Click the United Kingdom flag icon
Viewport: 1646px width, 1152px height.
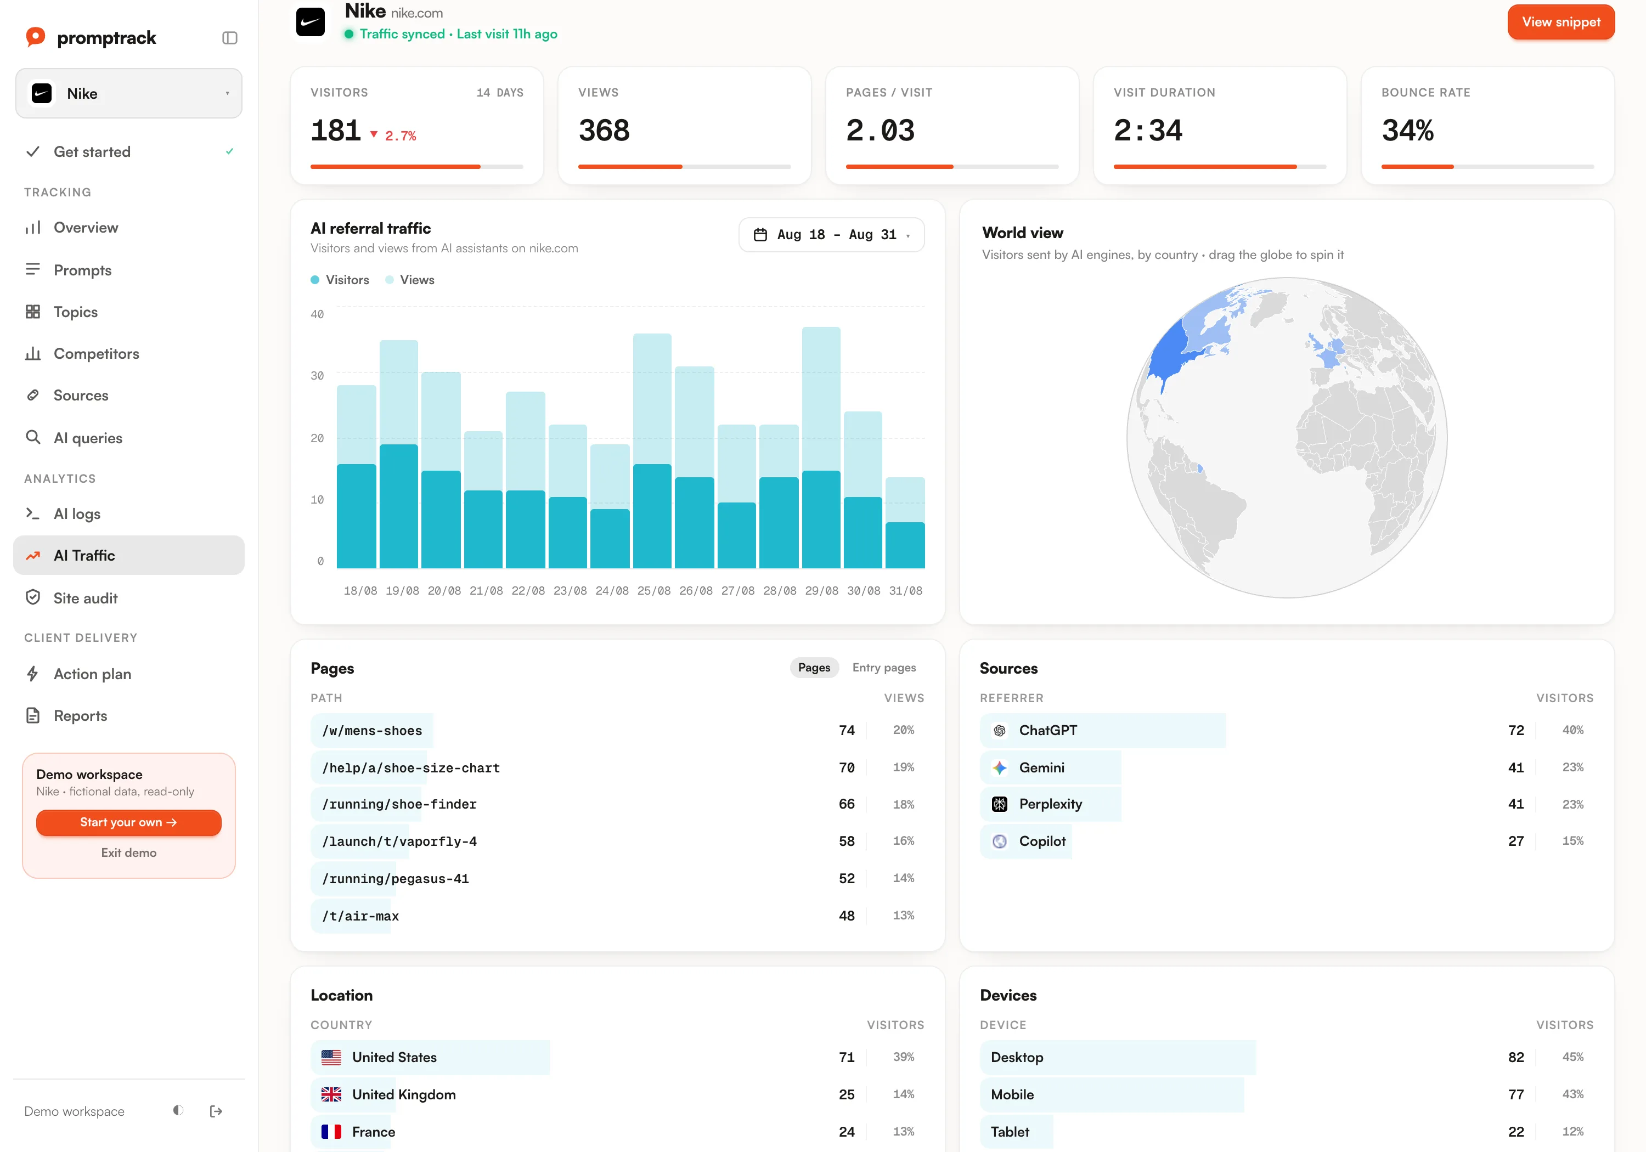(x=331, y=1094)
